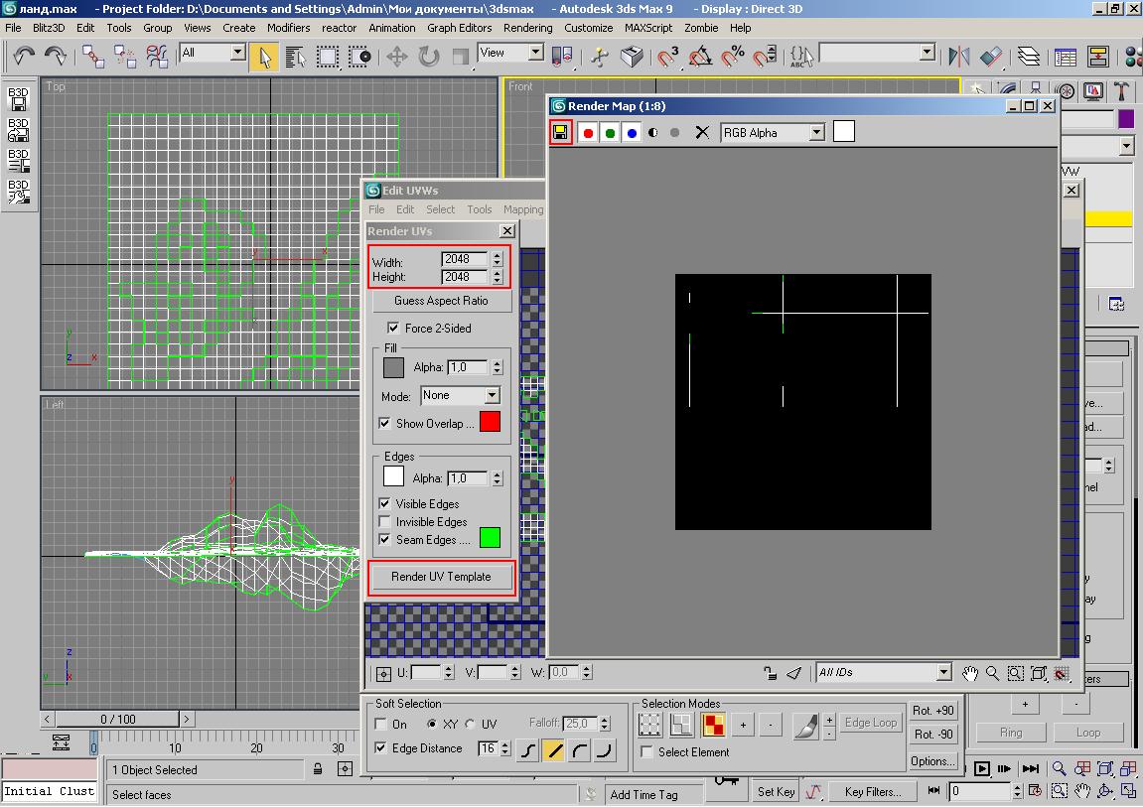Click the green Seam Edges color swatch

490,538
